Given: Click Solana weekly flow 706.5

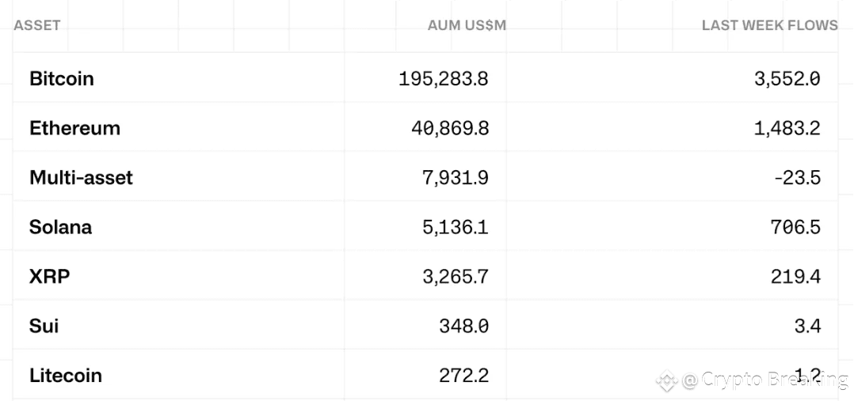Looking at the screenshot, I should 795,228.
